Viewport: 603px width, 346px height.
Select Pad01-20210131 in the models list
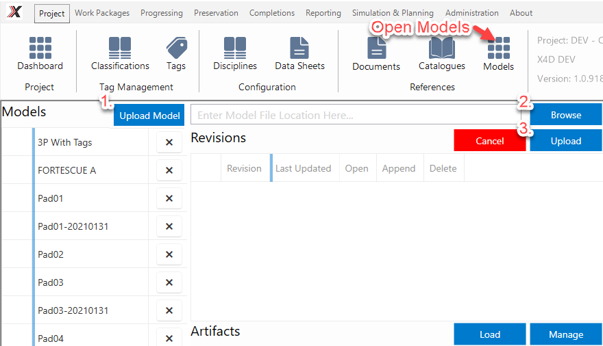click(73, 226)
